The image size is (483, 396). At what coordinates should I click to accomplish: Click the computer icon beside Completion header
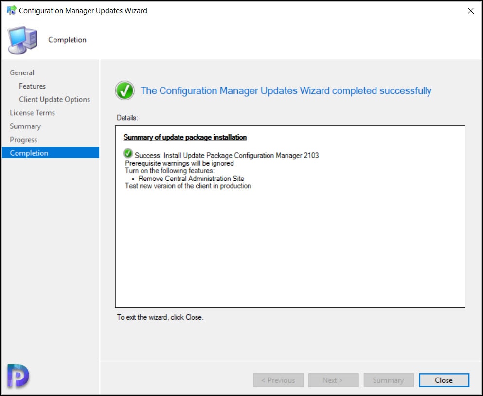(22, 40)
